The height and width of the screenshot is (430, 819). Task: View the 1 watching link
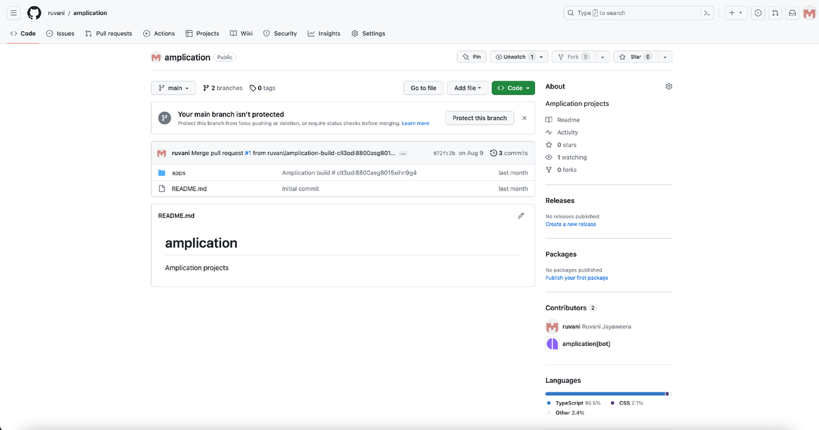tap(566, 157)
